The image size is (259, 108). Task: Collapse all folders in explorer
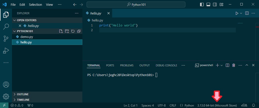(79, 31)
